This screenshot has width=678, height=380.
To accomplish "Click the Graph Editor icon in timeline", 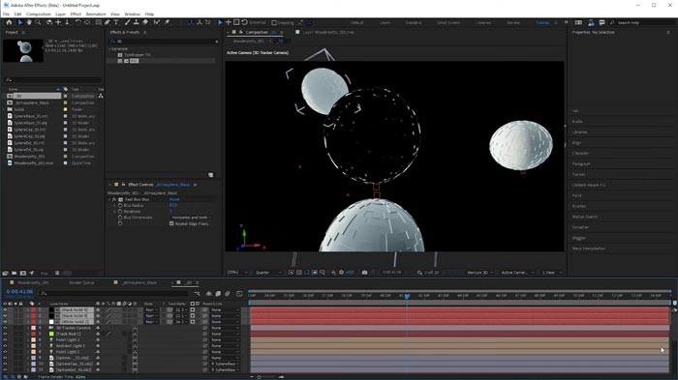I will tap(239, 294).
